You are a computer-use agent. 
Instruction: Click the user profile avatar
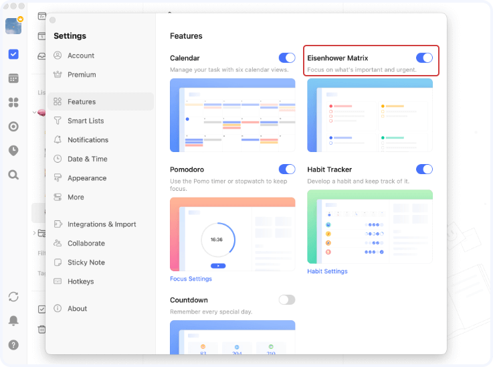tap(13, 26)
